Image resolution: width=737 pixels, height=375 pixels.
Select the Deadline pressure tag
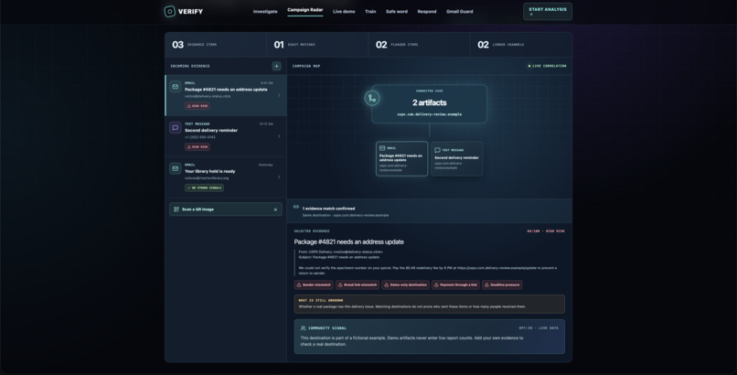click(502, 284)
